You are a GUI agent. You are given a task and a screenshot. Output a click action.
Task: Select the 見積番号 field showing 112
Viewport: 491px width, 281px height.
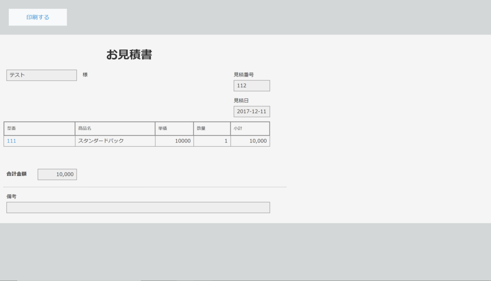(252, 85)
